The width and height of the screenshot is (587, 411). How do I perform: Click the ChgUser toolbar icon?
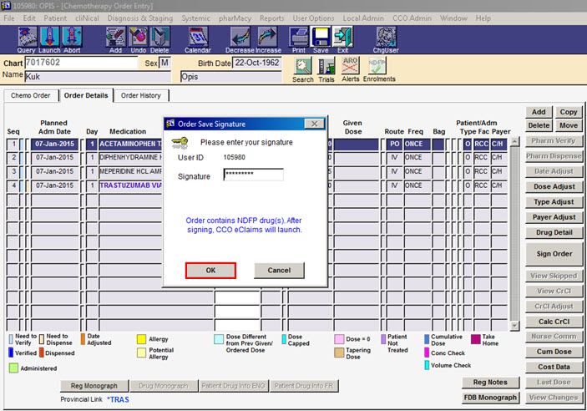tap(386, 37)
